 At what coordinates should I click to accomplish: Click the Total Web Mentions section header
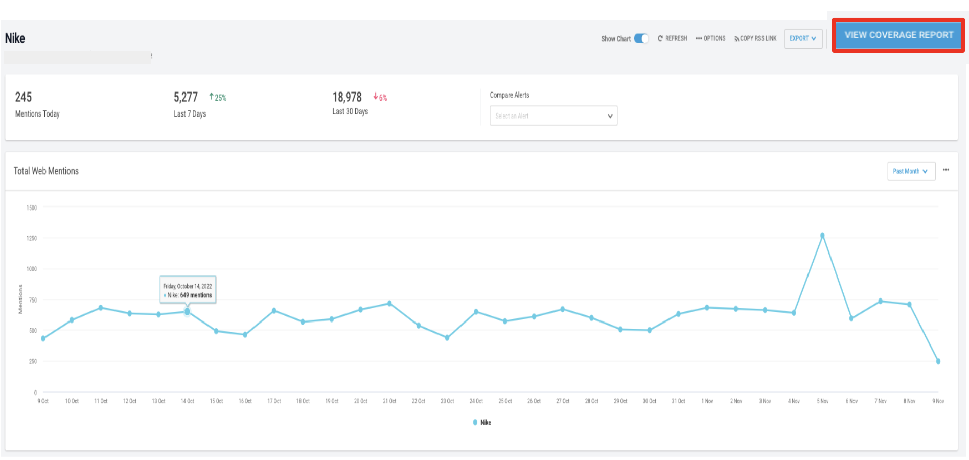pyautogui.click(x=46, y=171)
